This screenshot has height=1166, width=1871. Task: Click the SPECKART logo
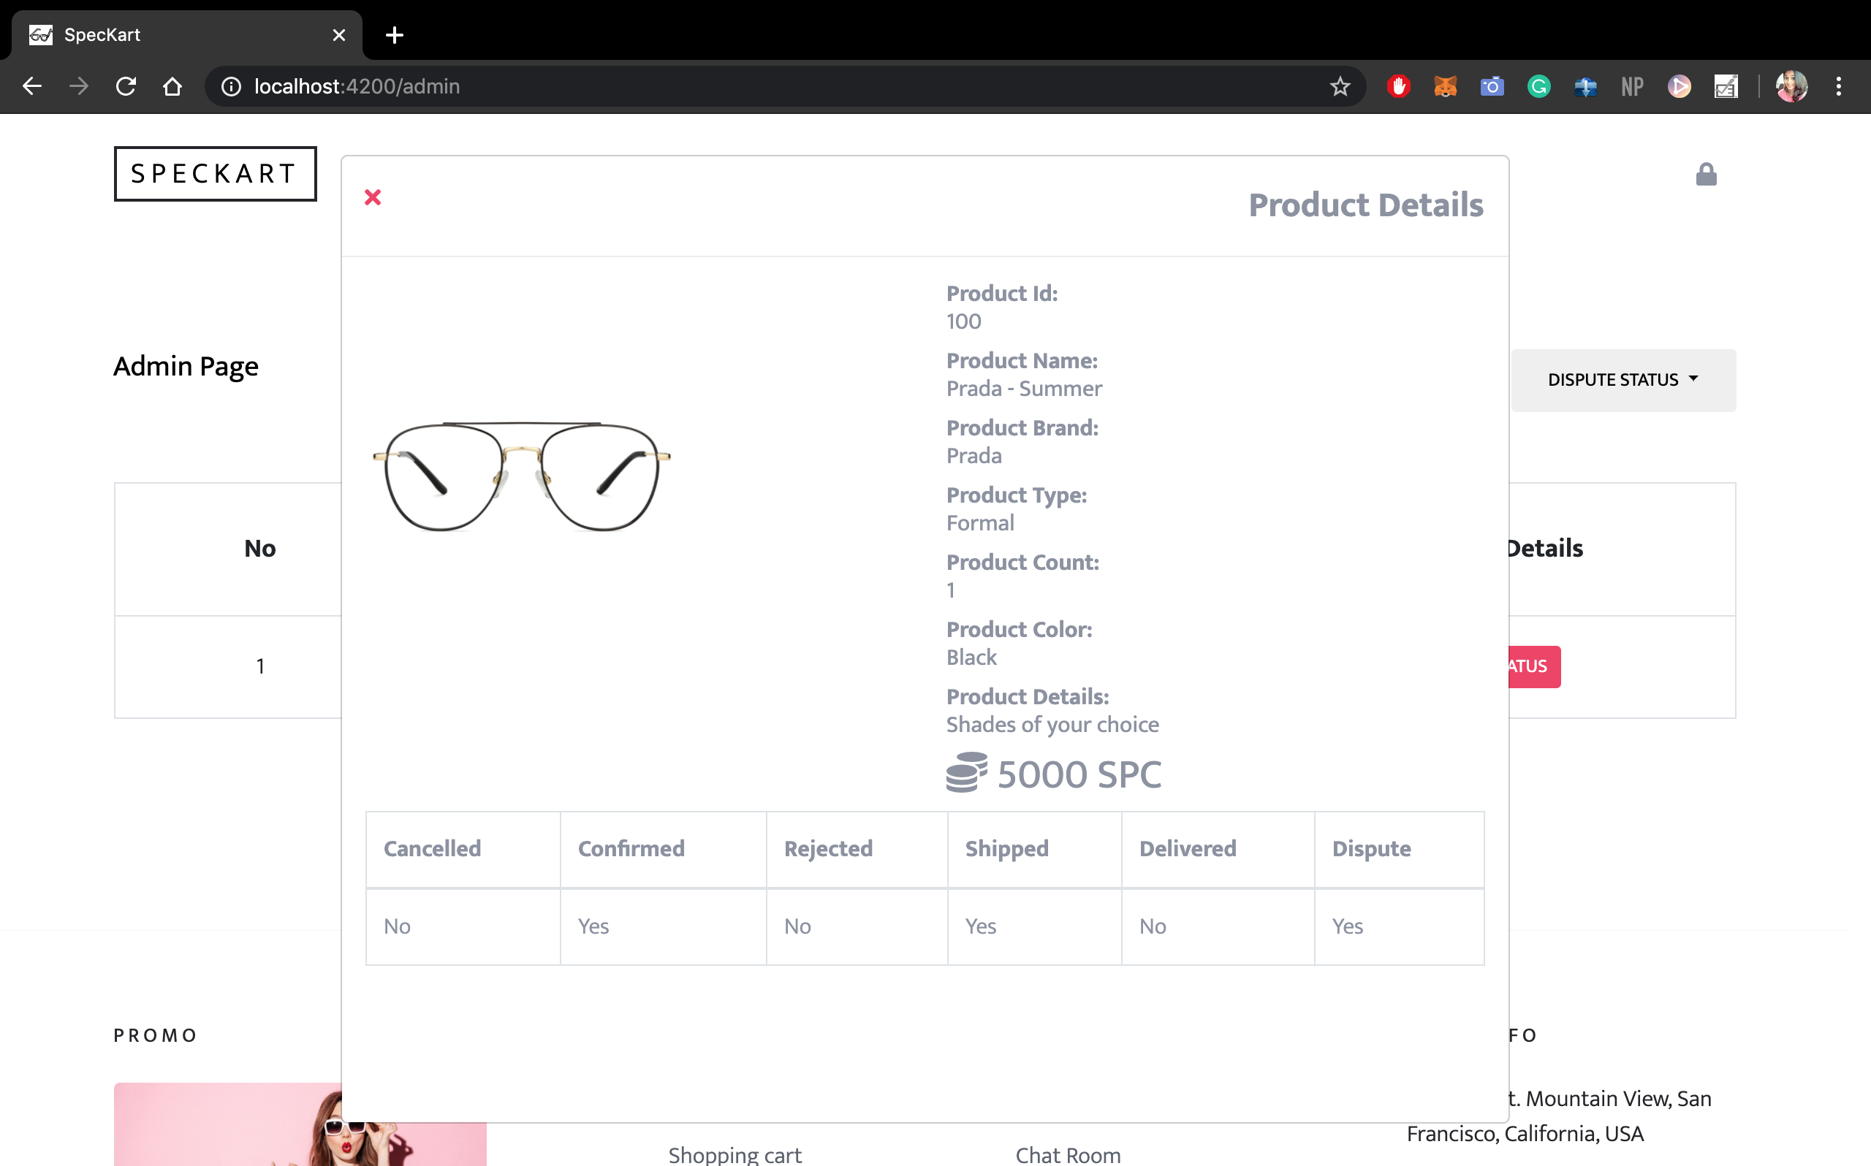(215, 174)
